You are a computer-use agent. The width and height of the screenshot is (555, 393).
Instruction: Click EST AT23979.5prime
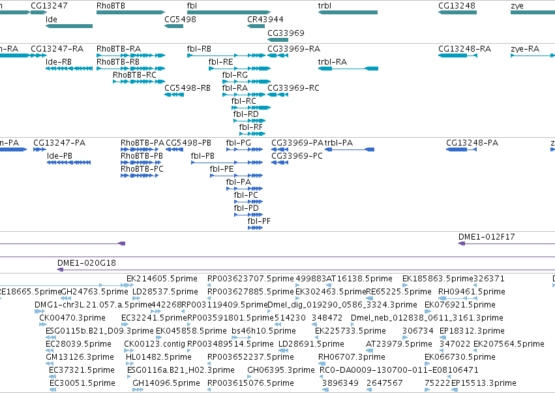[399, 344]
